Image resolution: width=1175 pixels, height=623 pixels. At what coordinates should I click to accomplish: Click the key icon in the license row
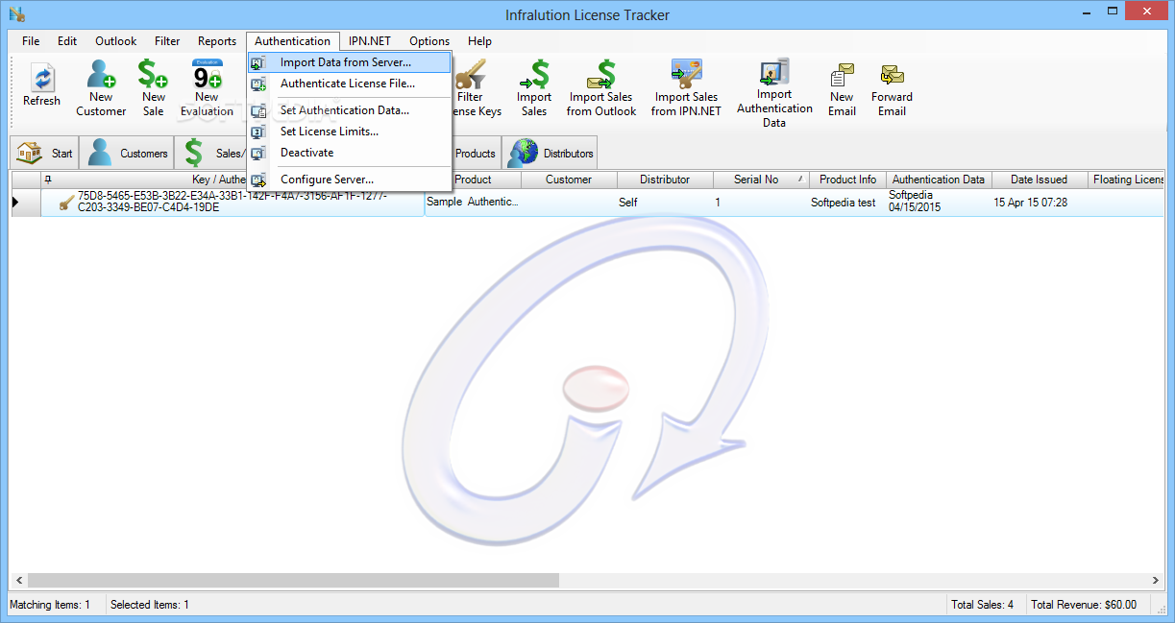pyautogui.click(x=66, y=203)
